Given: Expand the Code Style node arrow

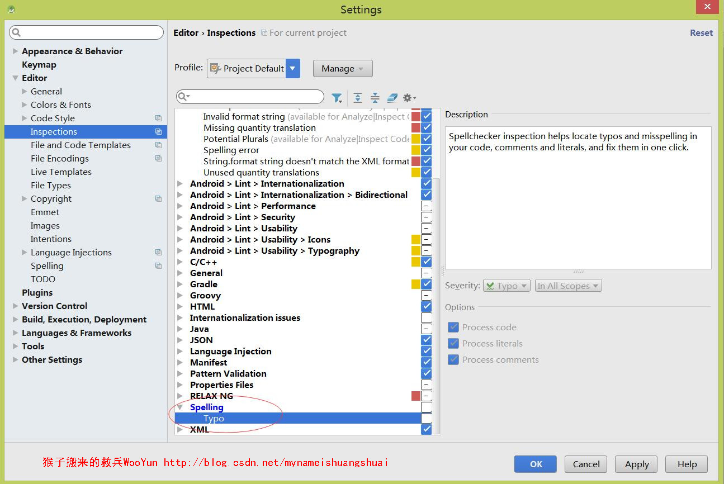Looking at the screenshot, I should tap(24, 118).
